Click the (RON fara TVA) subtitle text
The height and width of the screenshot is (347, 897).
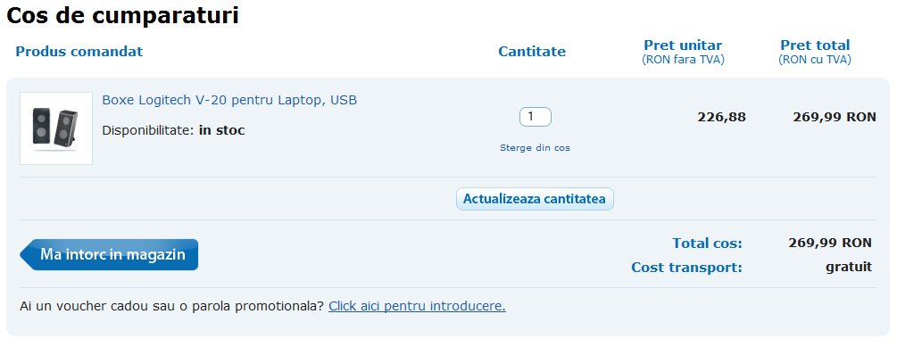(x=683, y=60)
